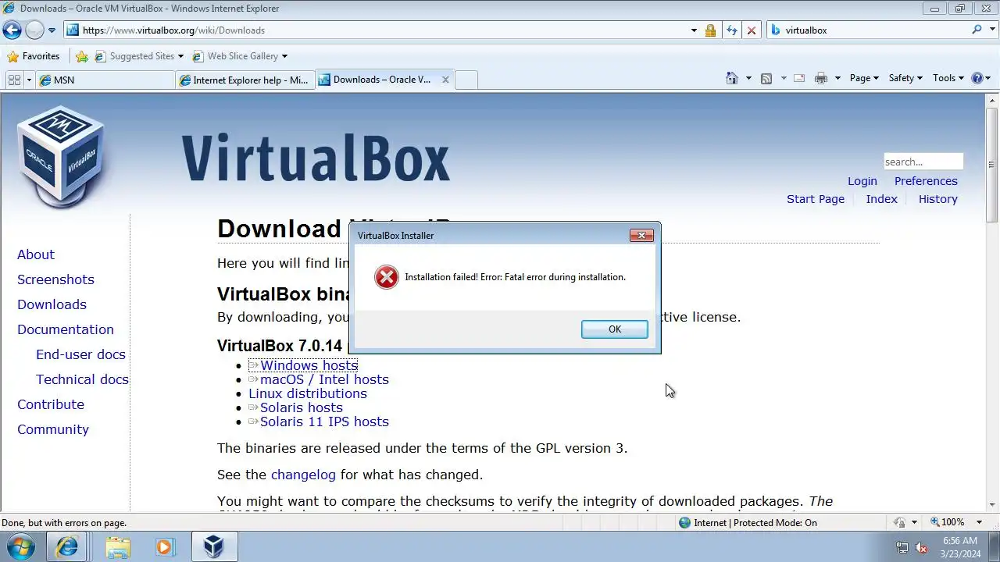
Task: Open Technical docs link
Action: [82, 379]
